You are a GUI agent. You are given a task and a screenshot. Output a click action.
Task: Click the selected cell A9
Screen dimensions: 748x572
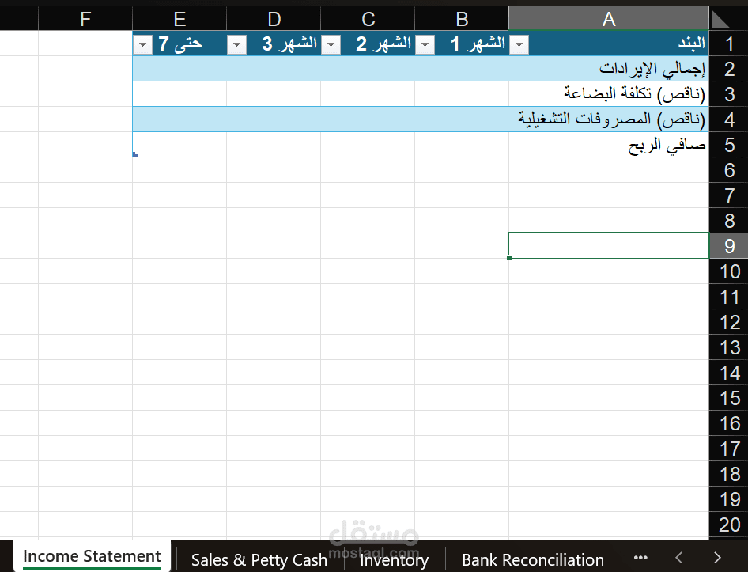609,246
